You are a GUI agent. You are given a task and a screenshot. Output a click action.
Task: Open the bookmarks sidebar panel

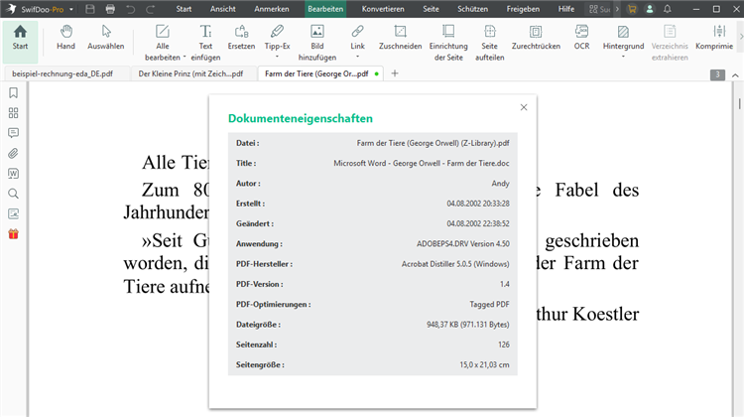point(13,92)
